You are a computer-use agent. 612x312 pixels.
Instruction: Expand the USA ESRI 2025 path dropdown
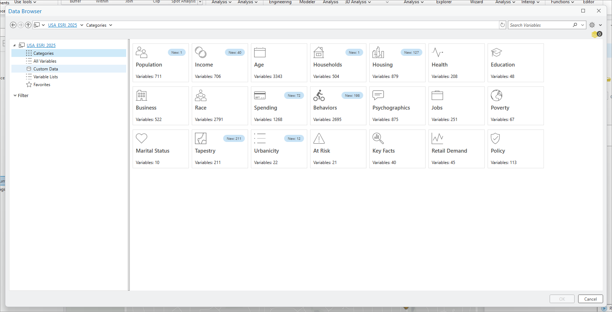[82, 25]
